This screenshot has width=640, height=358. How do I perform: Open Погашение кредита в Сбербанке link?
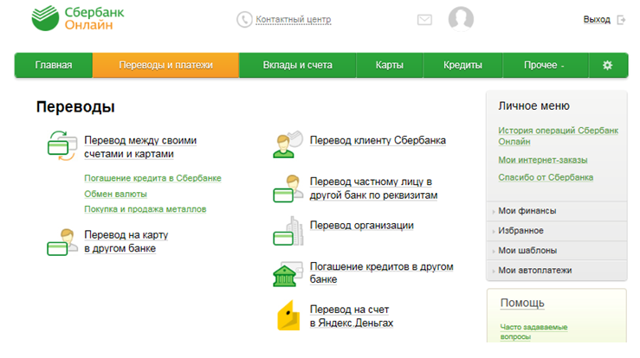pos(152,178)
